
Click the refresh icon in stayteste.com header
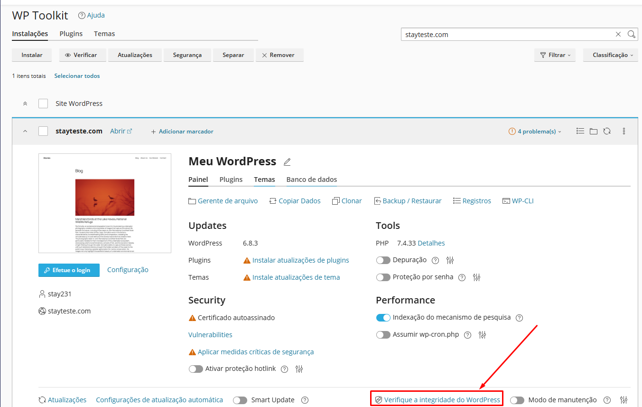click(607, 132)
